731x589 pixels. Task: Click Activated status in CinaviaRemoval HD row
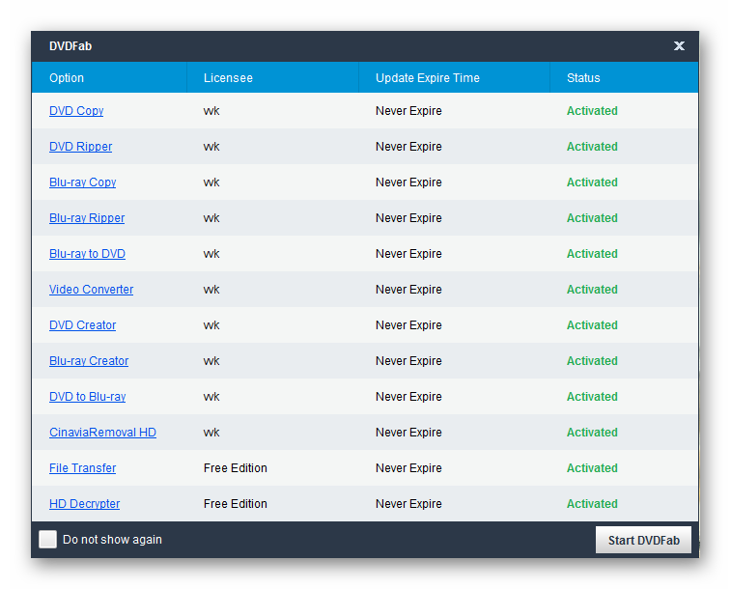(592, 433)
